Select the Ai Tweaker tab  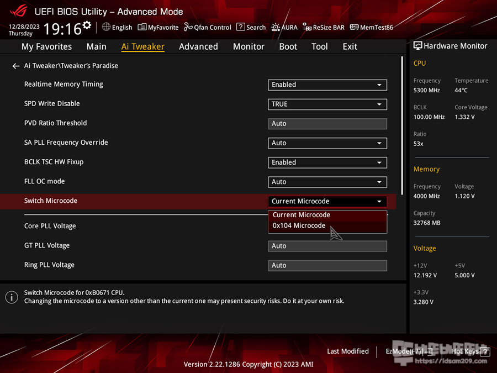(142, 46)
